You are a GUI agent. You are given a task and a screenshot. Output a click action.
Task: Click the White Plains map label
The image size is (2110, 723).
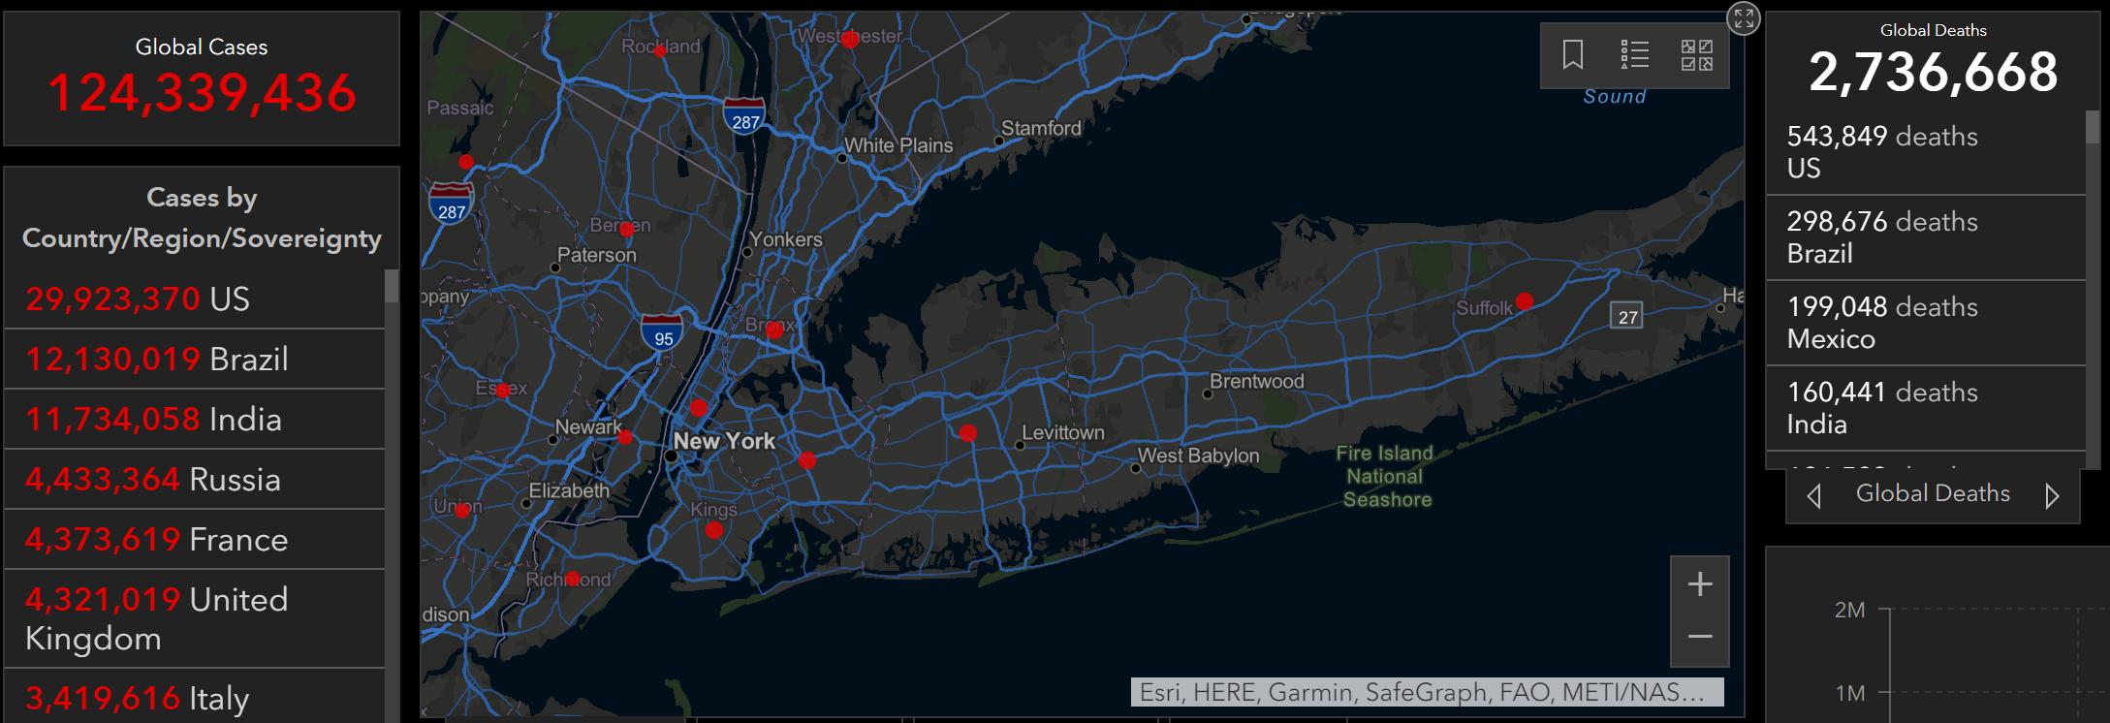click(x=898, y=145)
